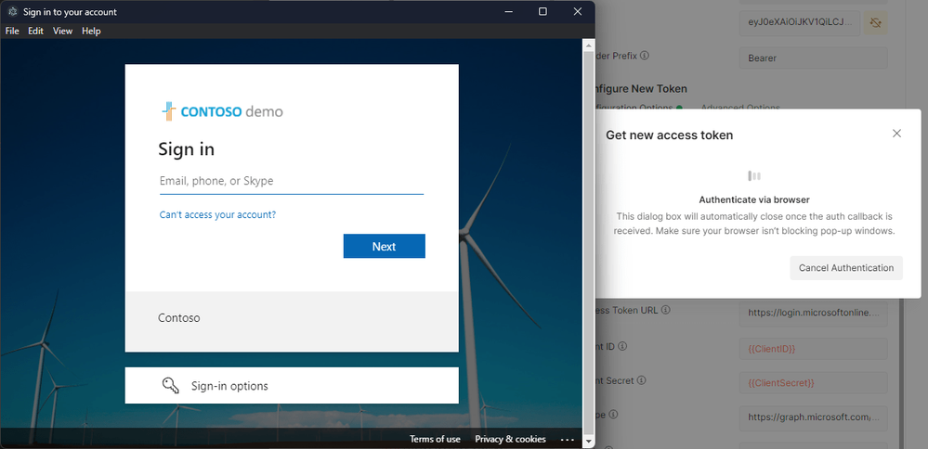Click the {{ClientID}} field

(x=813, y=349)
